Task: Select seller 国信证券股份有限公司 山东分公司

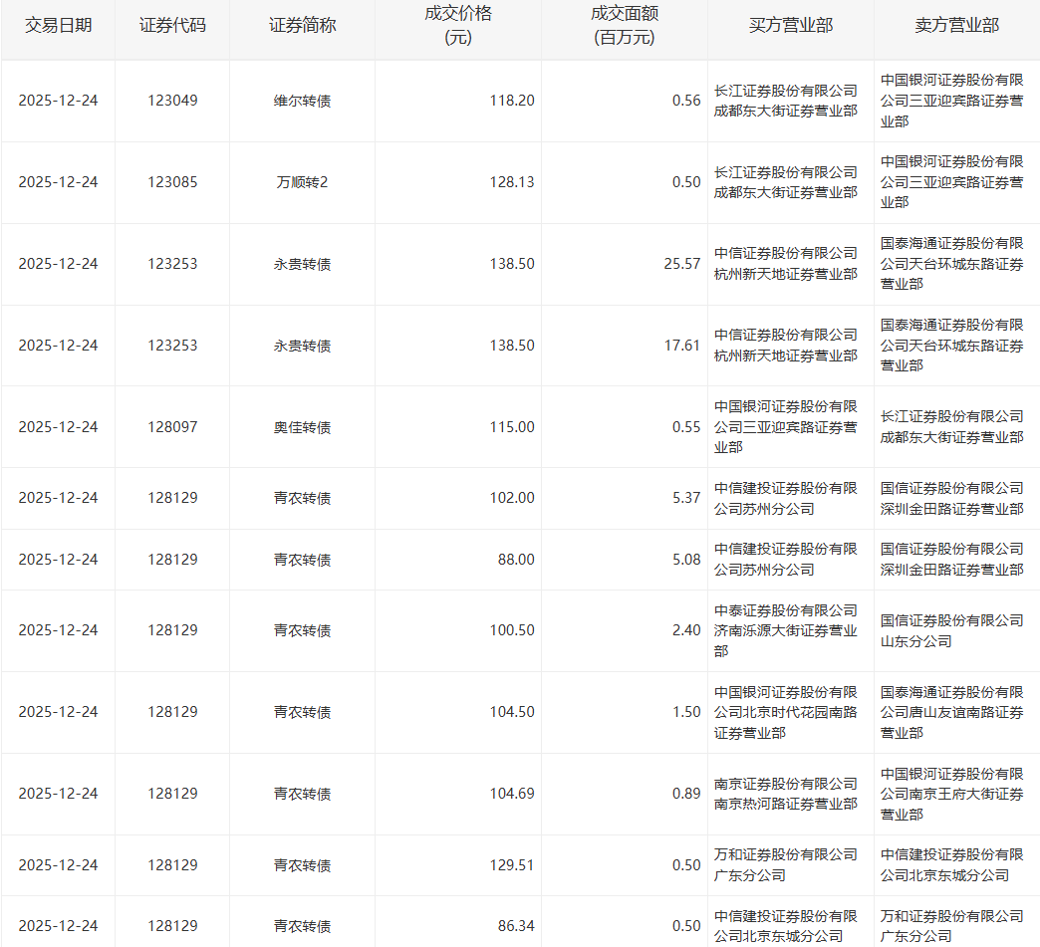Action: click(951, 630)
